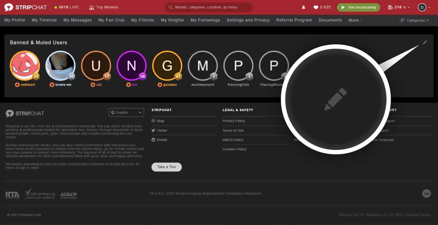This screenshot has height=225, width=438.
Task: Expand the English language dropdown
Action: pyautogui.click(x=126, y=112)
